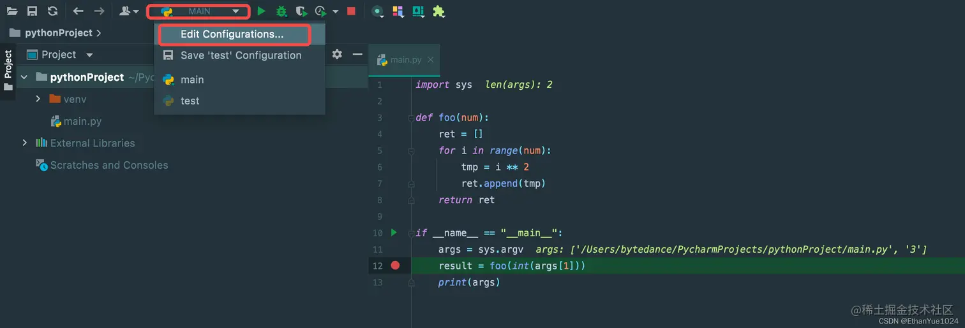Viewport: 965px width, 328px height.
Task: Fold the if __name__ block at line 10
Action: pos(412,233)
